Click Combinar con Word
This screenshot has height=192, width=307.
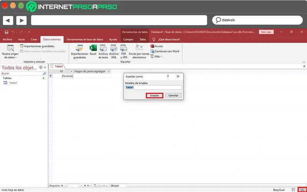click(x=165, y=51)
